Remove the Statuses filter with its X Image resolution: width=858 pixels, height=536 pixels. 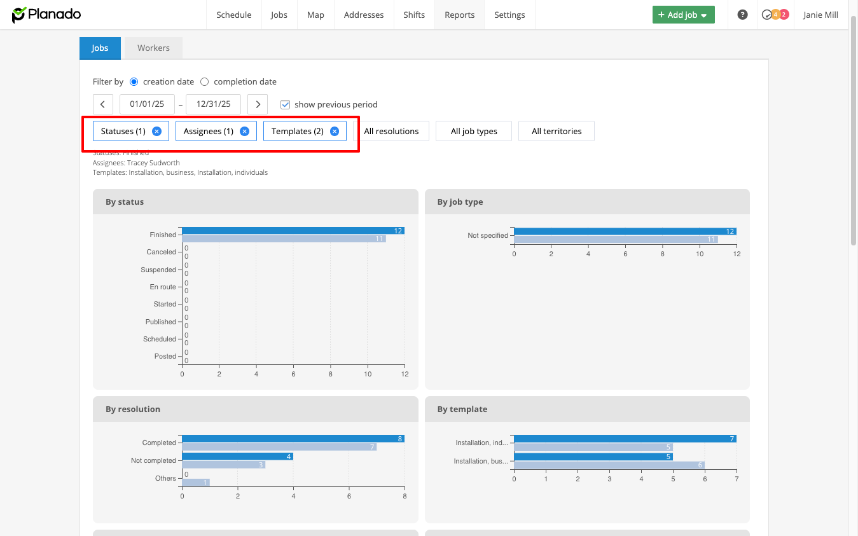pyautogui.click(x=156, y=131)
